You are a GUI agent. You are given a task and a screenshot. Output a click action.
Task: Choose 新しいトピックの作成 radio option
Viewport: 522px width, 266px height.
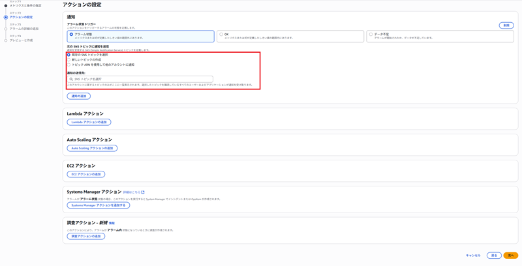click(69, 60)
